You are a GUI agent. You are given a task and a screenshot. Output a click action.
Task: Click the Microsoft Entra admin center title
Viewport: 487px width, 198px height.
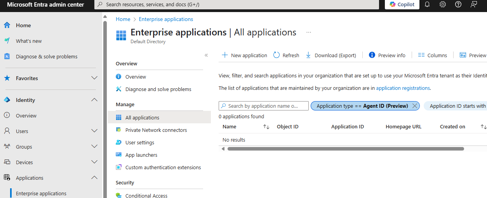tap(45, 5)
